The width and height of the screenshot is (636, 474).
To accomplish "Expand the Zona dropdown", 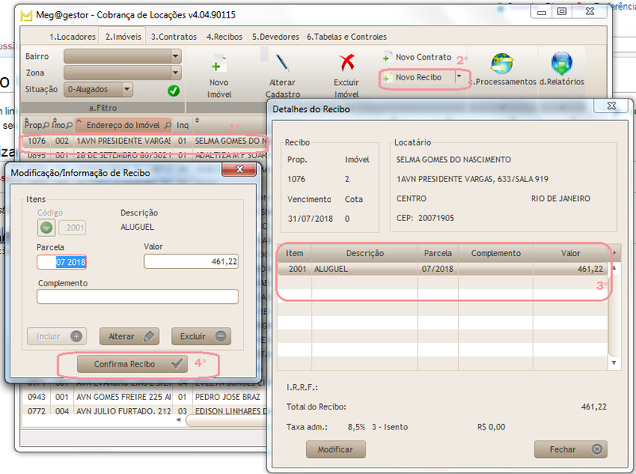I will pos(176,73).
